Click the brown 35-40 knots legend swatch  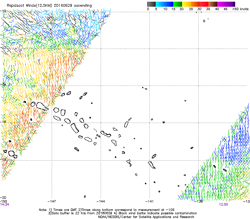[213, 4]
